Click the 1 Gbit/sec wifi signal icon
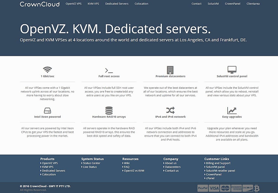 47,70
